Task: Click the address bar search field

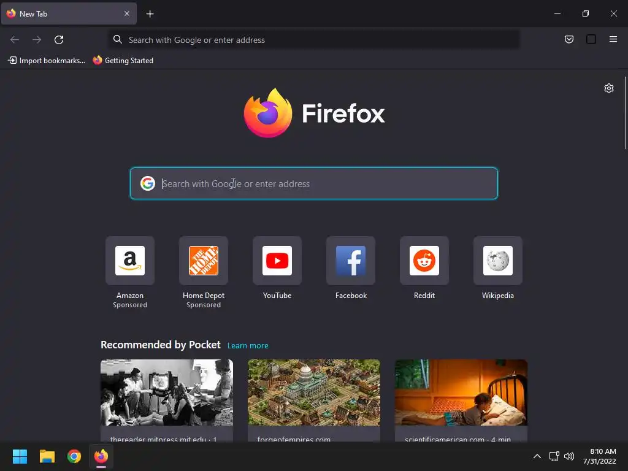Action: pyautogui.click(x=314, y=40)
